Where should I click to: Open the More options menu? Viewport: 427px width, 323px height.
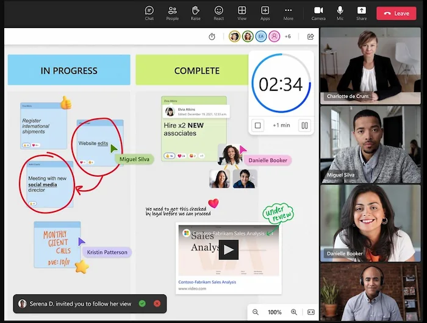pyautogui.click(x=288, y=13)
